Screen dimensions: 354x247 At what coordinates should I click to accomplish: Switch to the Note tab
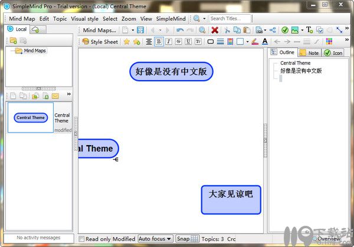click(310, 53)
